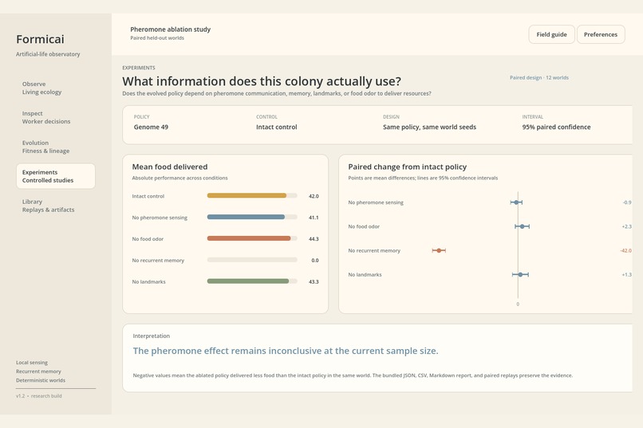
Task: Click 'Deterministic worlds' in sidebar footer
Action: 41,380
